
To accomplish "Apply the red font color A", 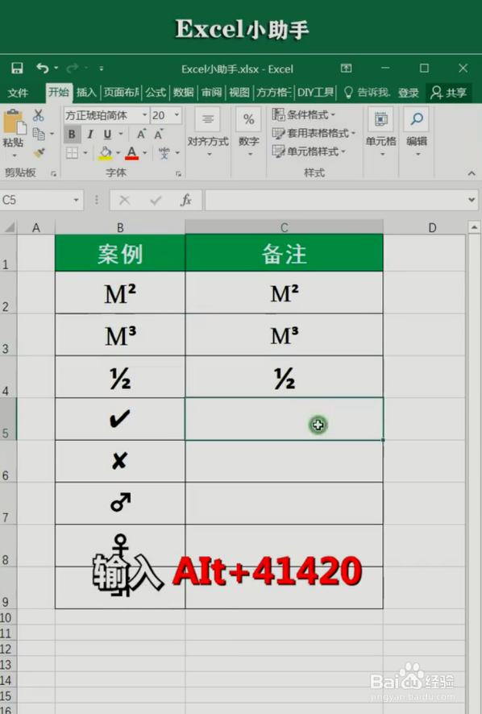I will click(131, 153).
